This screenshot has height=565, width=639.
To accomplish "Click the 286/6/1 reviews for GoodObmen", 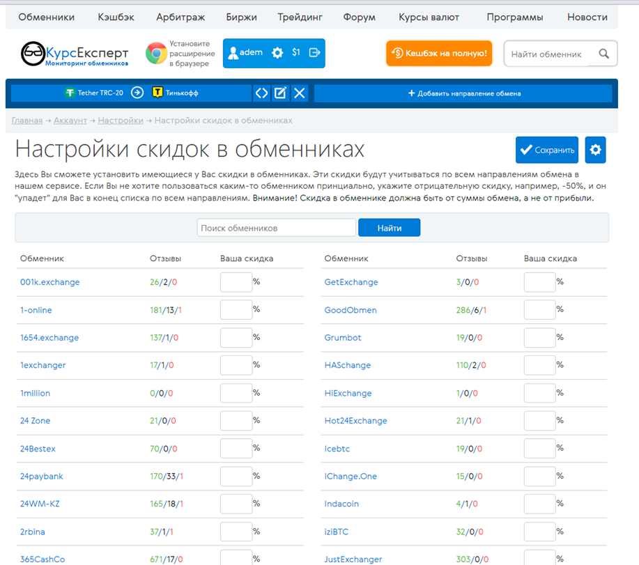I will pyautogui.click(x=471, y=310).
